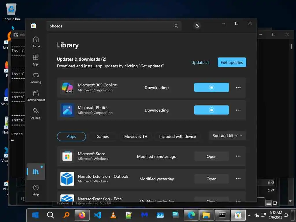This screenshot has width=296, height=222.
Task: Go to Apps in Store sidebar
Action: [36, 60]
